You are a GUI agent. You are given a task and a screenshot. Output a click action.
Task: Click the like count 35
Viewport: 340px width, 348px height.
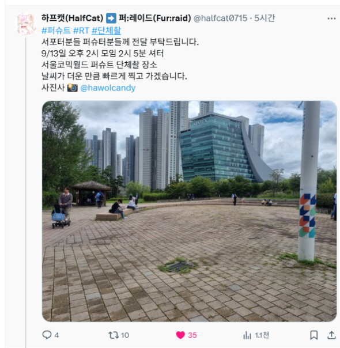(192, 335)
